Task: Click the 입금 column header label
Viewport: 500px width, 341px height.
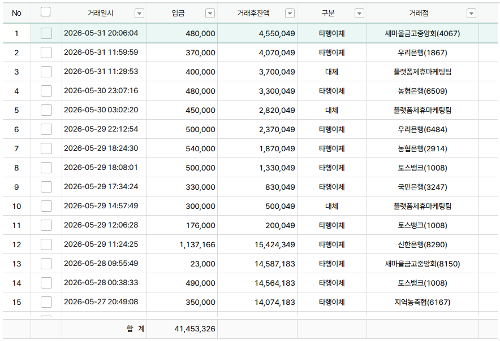Action: coord(178,13)
